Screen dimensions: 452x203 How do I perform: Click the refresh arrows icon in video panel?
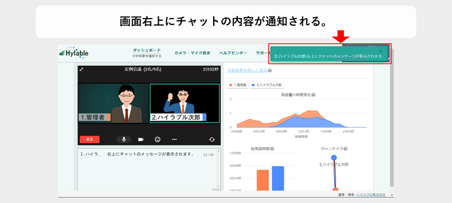[x=212, y=139]
